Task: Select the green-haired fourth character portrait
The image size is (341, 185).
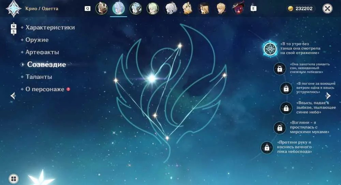Action: 152,9
